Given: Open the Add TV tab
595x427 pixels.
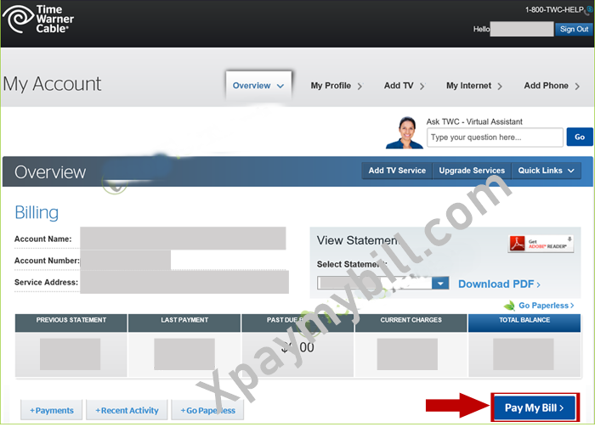Looking at the screenshot, I should tap(404, 86).
